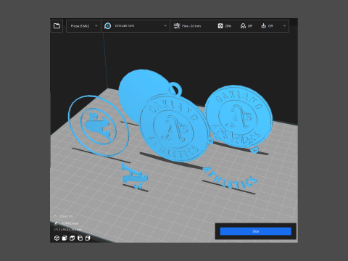Open file via folder icon
The image size is (348, 261).
point(57,26)
